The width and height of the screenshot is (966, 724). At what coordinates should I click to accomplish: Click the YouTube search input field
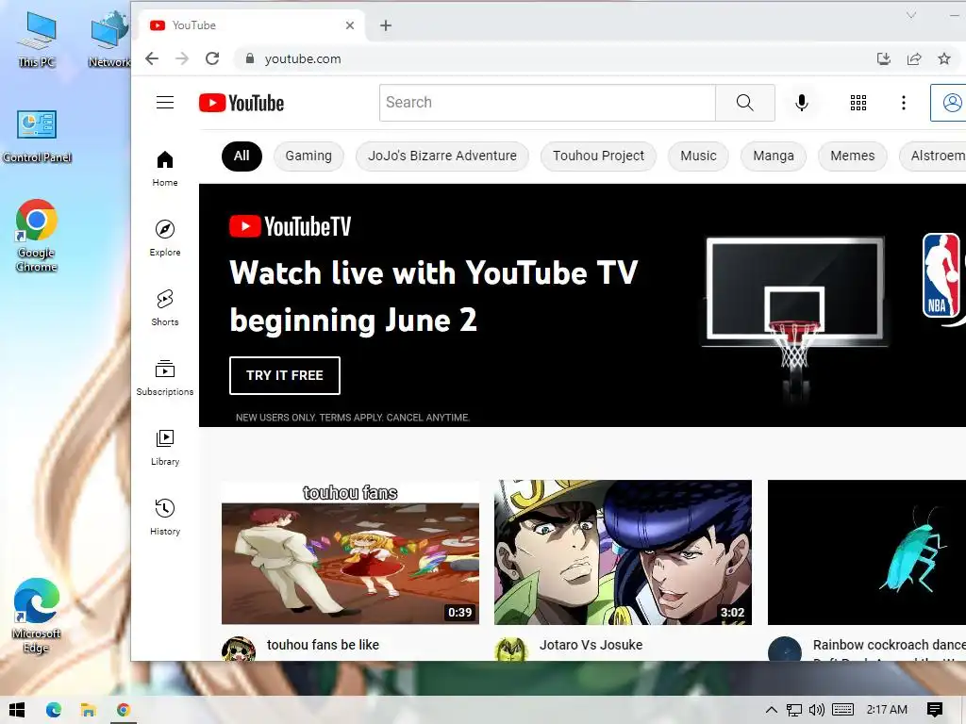click(547, 102)
